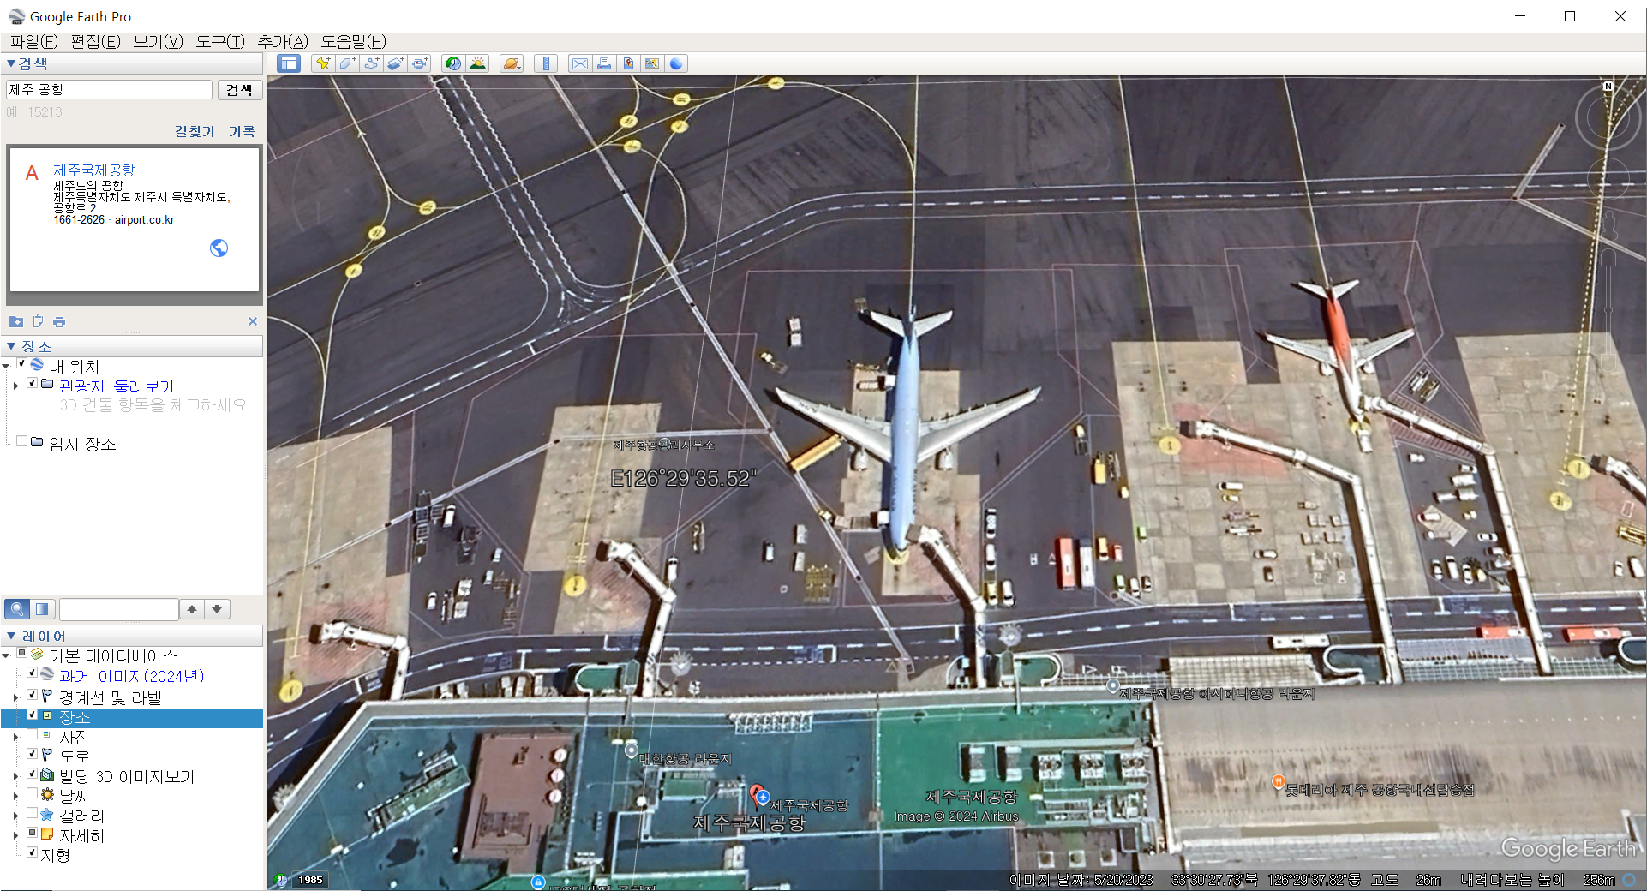Open the planet switcher dropdown
The image size is (1647, 891).
click(x=512, y=63)
